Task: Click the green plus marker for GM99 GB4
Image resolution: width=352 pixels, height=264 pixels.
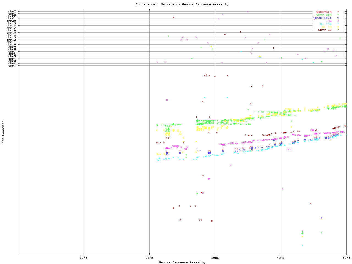Action: pos(338,15)
